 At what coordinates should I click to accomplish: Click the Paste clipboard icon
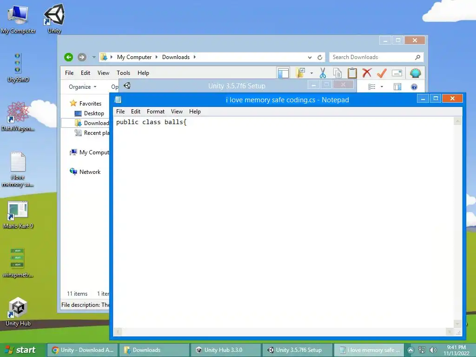352,73
